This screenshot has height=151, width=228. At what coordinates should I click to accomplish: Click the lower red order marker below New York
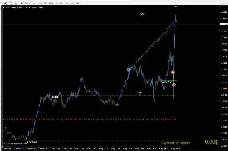[x=174, y=84]
